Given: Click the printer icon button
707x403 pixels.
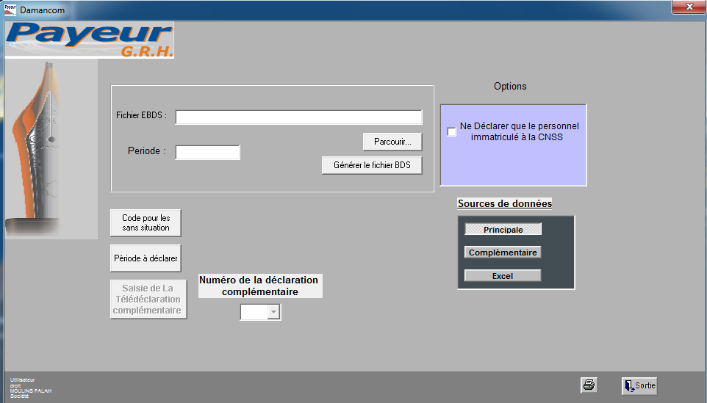Looking at the screenshot, I should (x=589, y=385).
